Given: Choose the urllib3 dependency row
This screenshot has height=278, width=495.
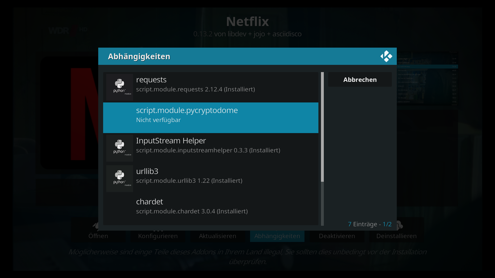Looking at the screenshot, I should [x=211, y=179].
